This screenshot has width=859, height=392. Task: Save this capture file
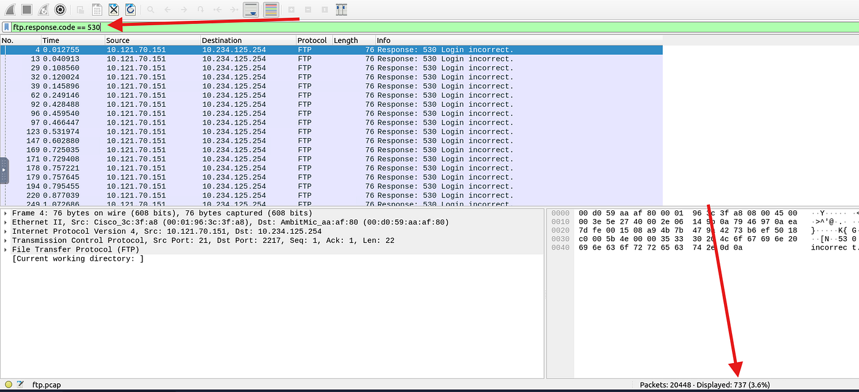(97, 9)
